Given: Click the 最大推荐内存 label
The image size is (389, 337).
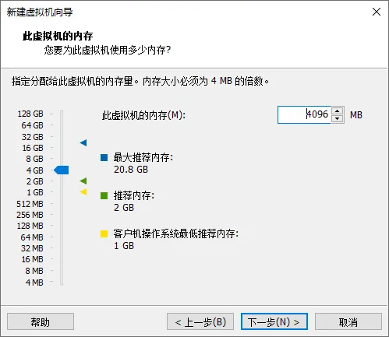Looking at the screenshot, I should [x=143, y=157].
